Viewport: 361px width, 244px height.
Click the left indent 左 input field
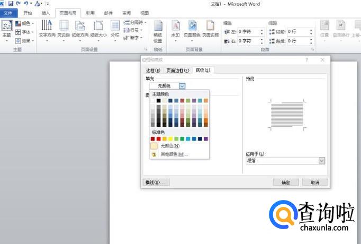(248, 32)
